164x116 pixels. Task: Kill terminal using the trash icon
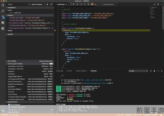click(154, 71)
